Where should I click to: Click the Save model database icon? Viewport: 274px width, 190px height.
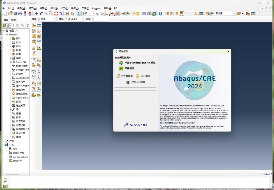pyautogui.click(x=15, y=13)
